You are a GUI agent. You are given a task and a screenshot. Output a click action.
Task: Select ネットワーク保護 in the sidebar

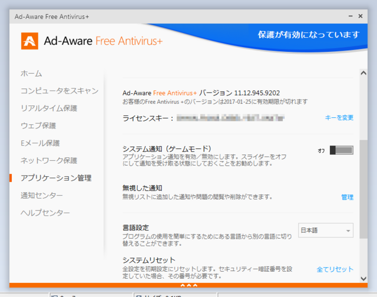coord(49,160)
